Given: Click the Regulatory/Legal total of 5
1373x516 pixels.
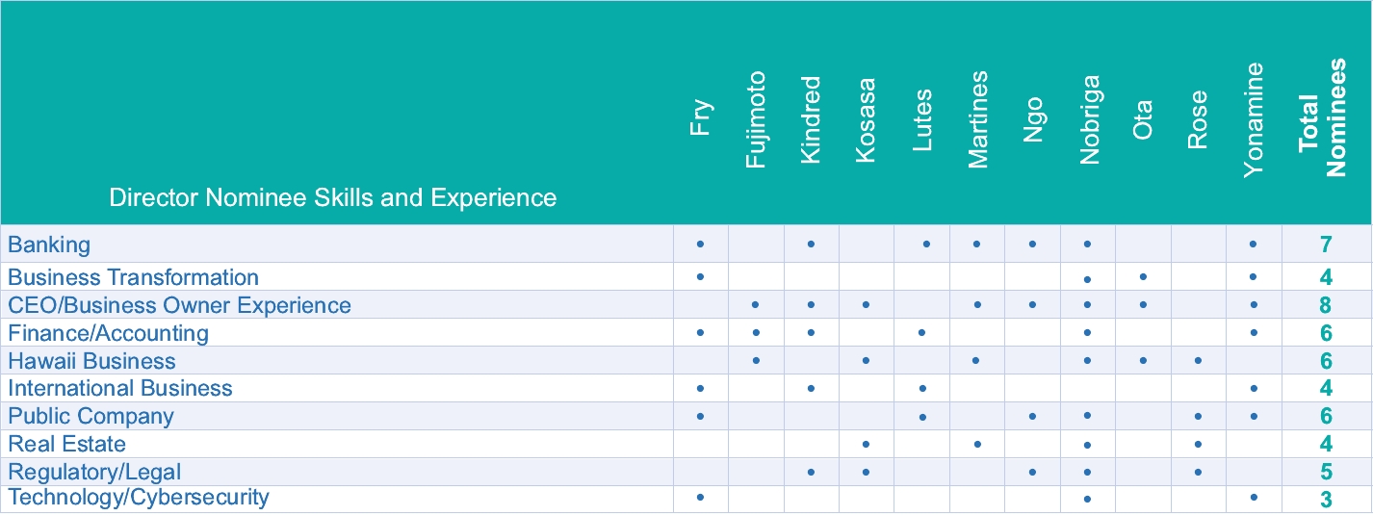Looking at the screenshot, I should tap(1326, 473).
